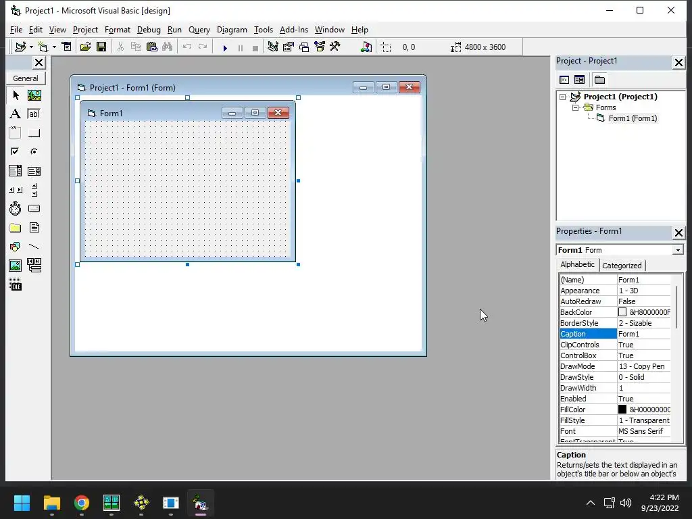Open the Add Form dropdown arrow

[x=54, y=47]
